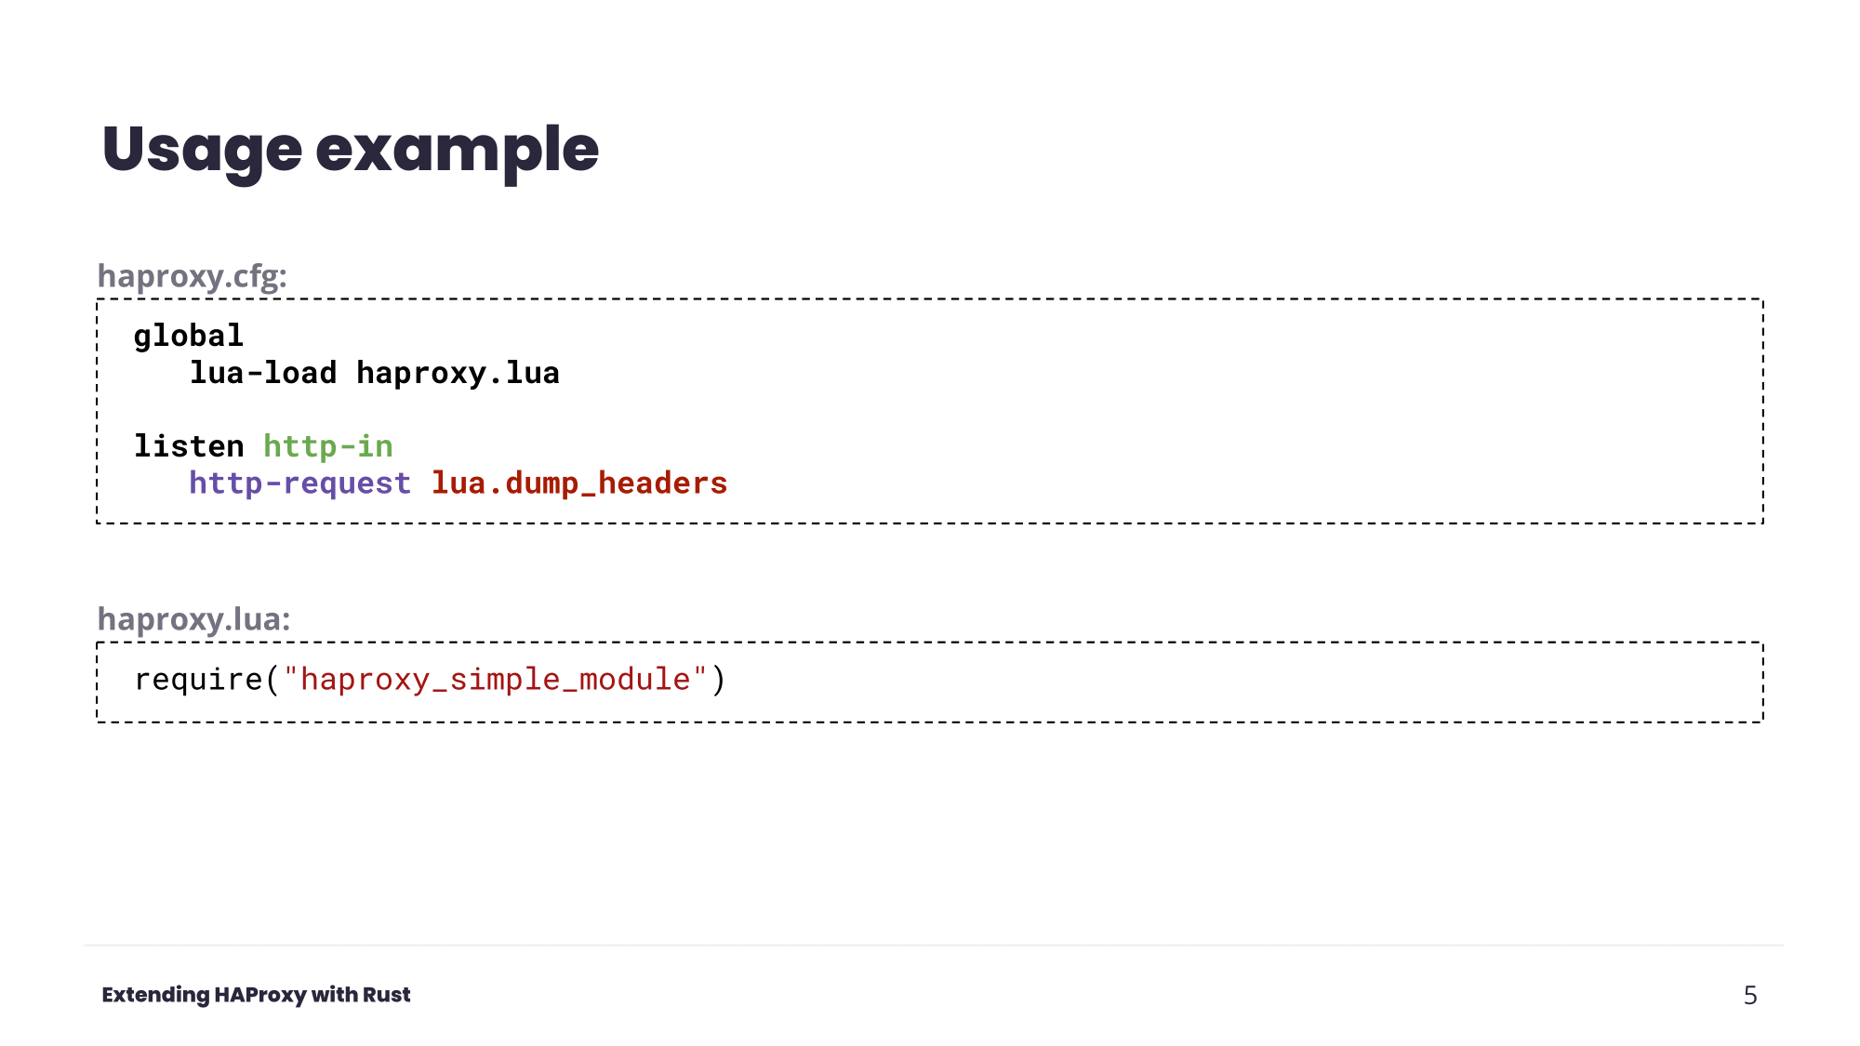Viewport: 1860px width, 1046px height.
Task: Select the green 'http-in' text
Action: pyautogui.click(x=328, y=446)
